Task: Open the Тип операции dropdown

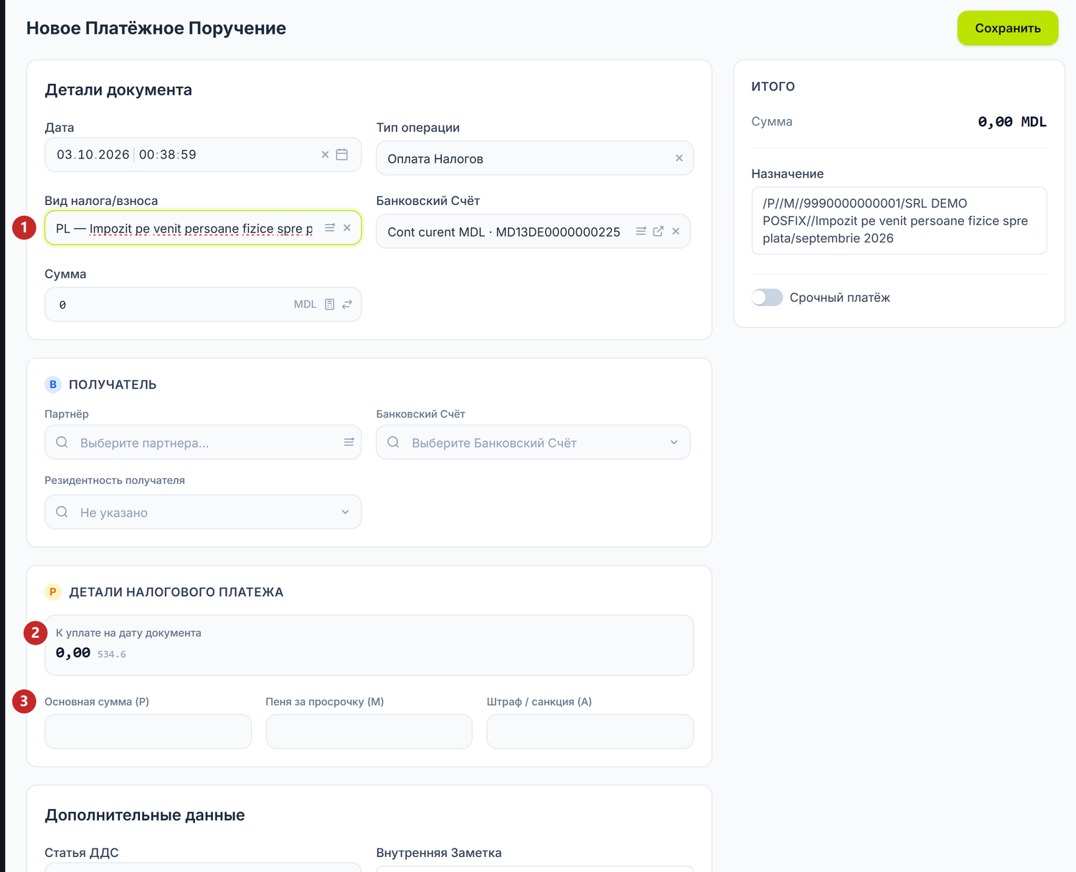Action: pyautogui.click(x=534, y=158)
